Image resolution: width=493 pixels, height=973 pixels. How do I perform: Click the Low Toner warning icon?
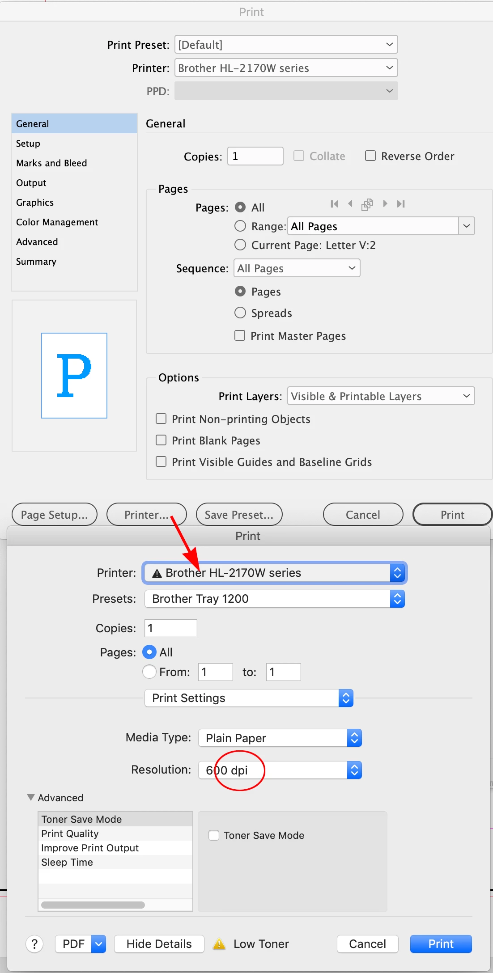tap(219, 944)
